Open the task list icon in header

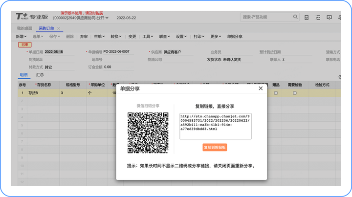[318, 18]
